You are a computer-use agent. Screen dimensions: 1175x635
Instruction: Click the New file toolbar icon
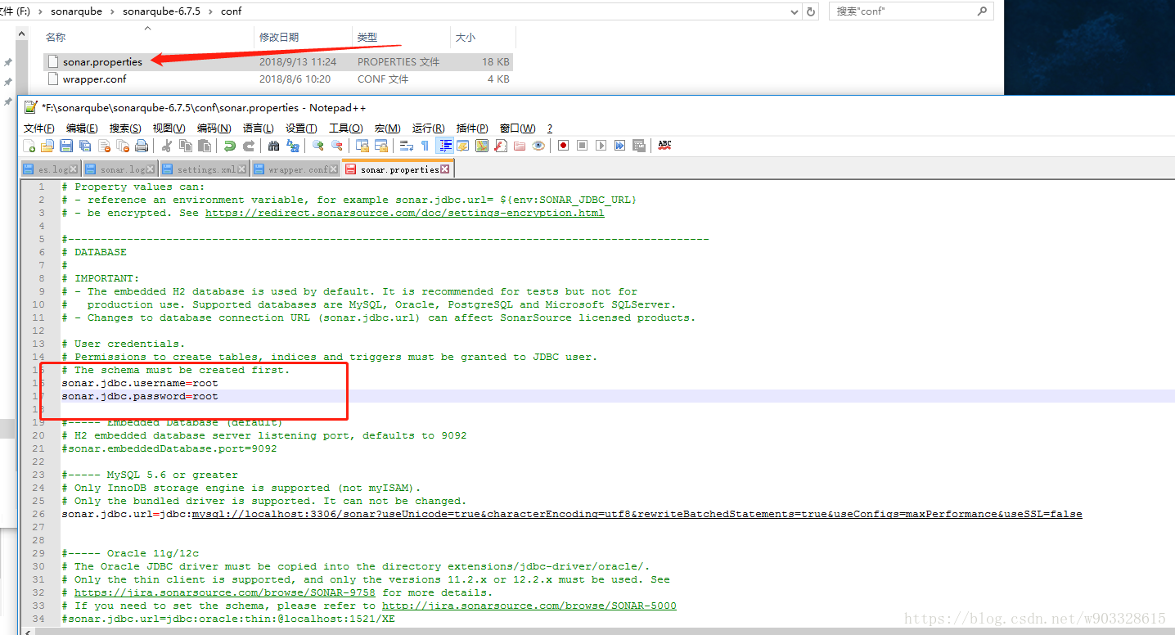tap(29, 146)
